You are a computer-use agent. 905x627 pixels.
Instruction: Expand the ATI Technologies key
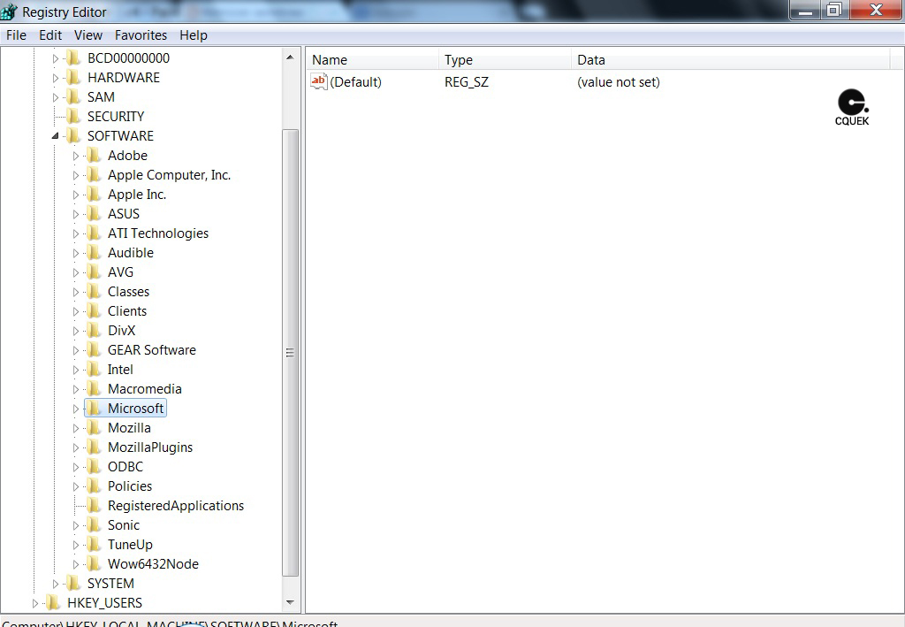tap(76, 233)
